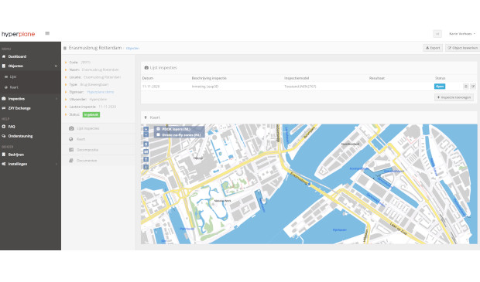Click the Documenten tab icon

71,161
